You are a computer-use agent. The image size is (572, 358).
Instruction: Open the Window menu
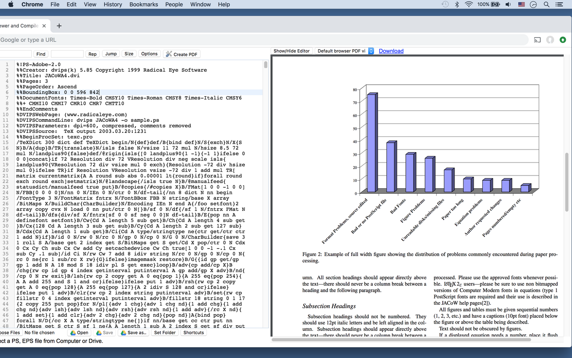(201, 4)
